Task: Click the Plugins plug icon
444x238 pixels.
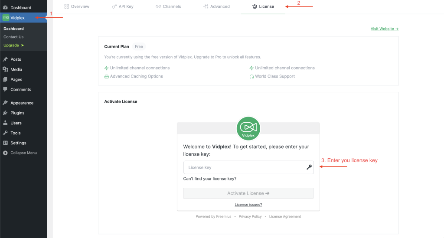Action: [6, 113]
